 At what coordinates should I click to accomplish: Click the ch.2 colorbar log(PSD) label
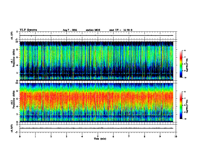click(187, 106)
